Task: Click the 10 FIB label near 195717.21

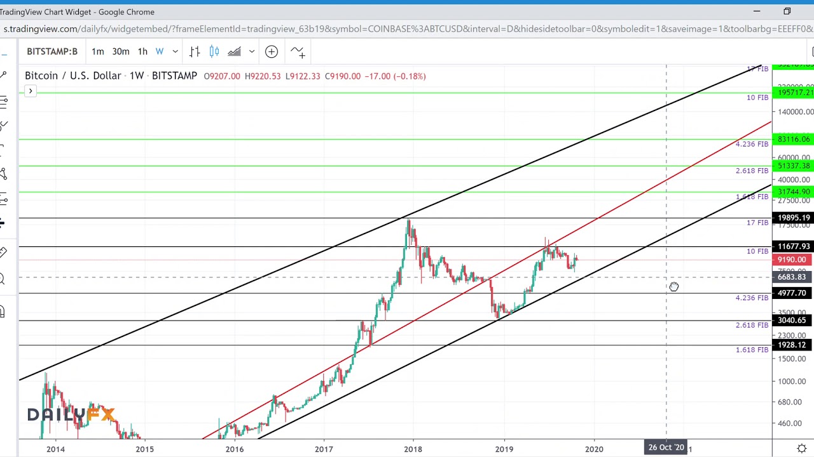Action: tap(757, 97)
